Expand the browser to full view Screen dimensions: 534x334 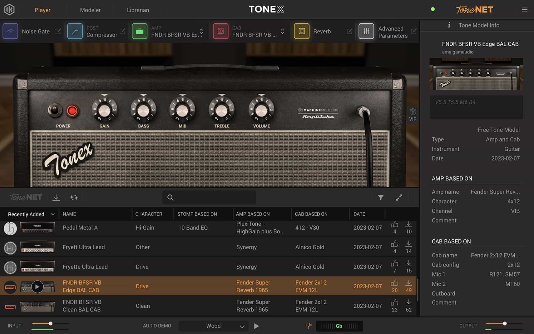399,197
